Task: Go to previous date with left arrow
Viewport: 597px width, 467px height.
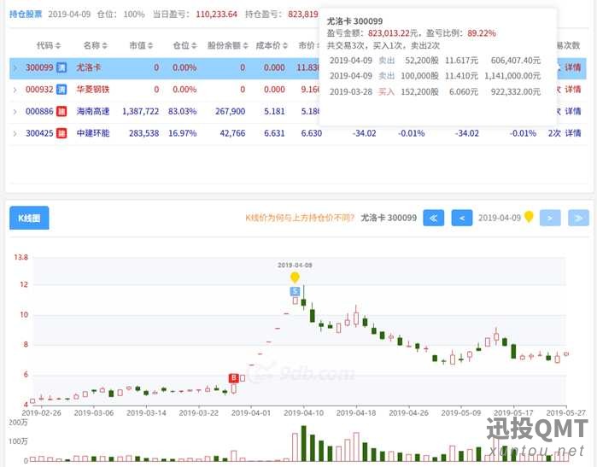Action: (x=462, y=218)
